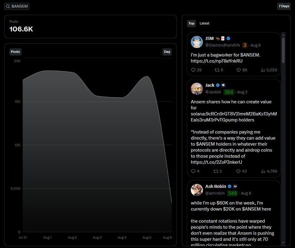Switch to the Top posts tab
The image size is (295, 248).
[191, 23]
